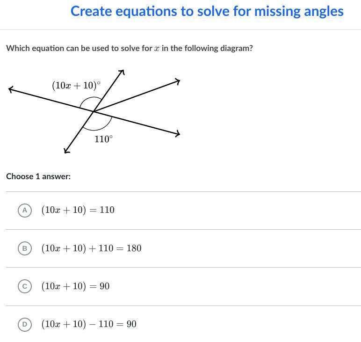Click the (10x + 10)° angle label
The width and height of the screenshot is (361, 342).
coord(76,85)
